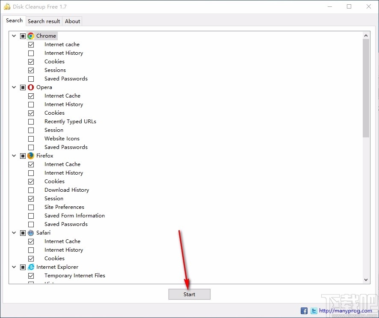The width and height of the screenshot is (379, 318).
Task: Click the Internet Explorer icon
Action: click(x=30, y=267)
